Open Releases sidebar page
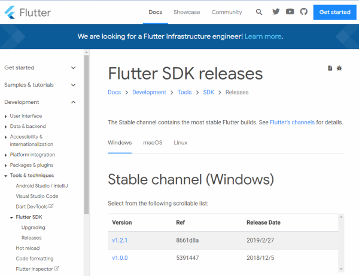The width and height of the screenshot is (359, 276). tap(31, 238)
